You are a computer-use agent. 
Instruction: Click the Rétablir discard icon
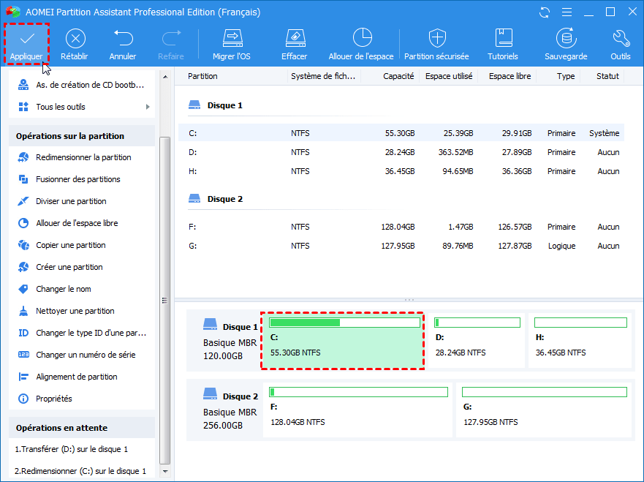click(75, 38)
